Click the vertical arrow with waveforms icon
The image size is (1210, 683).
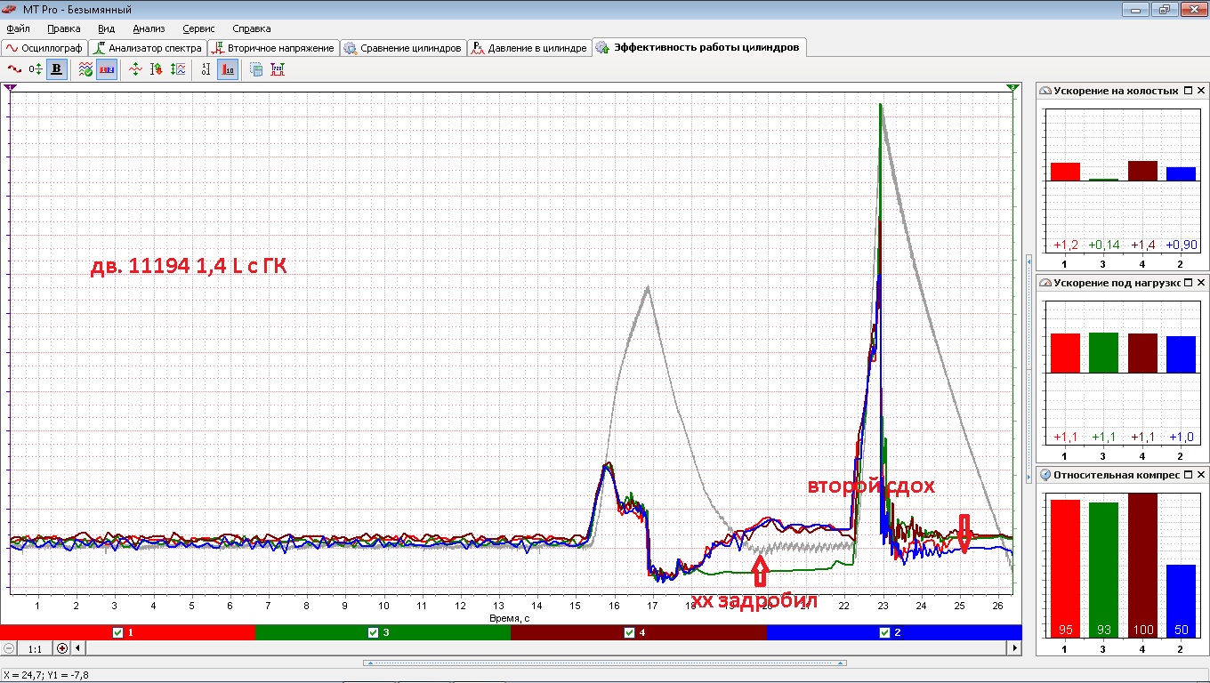(x=178, y=68)
